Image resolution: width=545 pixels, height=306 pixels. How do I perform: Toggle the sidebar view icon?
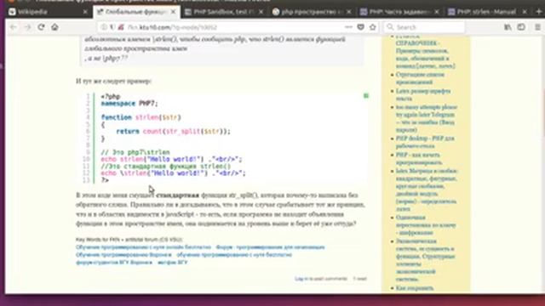tap(521, 27)
